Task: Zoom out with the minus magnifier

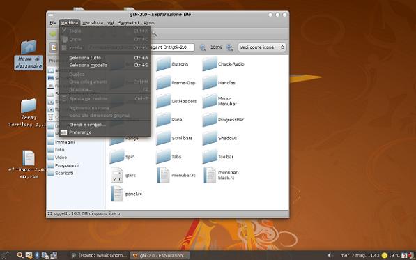Action: tap(203, 47)
